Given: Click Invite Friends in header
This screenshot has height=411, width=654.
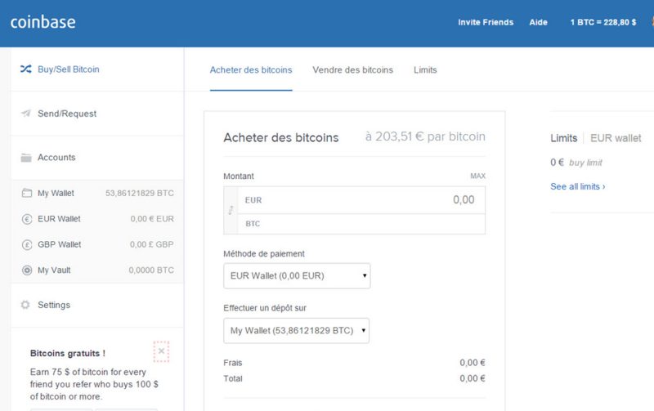Looking at the screenshot, I should click(x=486, y=23).
